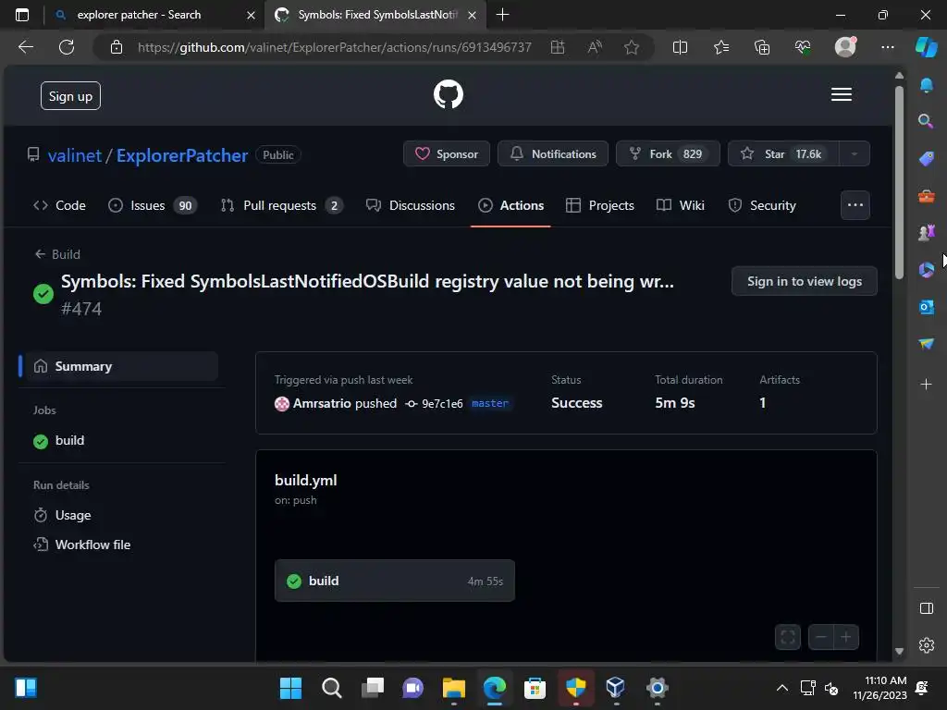Open the Security tab
Screen dimensions: 947x710
(762, 205)
